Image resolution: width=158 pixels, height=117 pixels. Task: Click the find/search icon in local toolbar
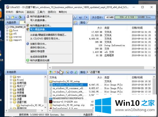coord(67,72)
